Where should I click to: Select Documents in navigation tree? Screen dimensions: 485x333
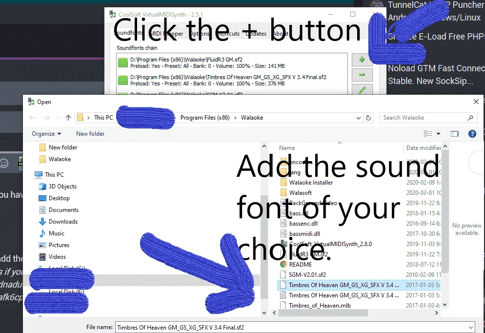pyautogui.click(x=59, y=210)
